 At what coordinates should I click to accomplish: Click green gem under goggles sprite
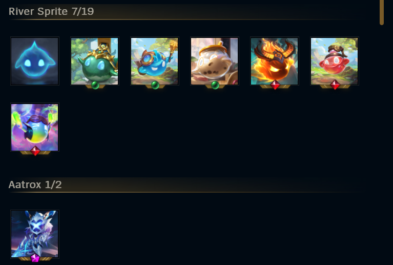pos(155,85)
